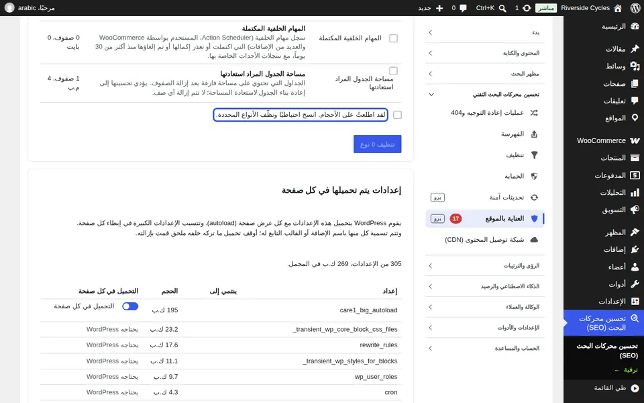Expand مظهر البحث section
Viewport: 644px width, 403px height.
coord(485,74)
